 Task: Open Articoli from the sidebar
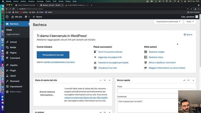click(x=13, y=42)
